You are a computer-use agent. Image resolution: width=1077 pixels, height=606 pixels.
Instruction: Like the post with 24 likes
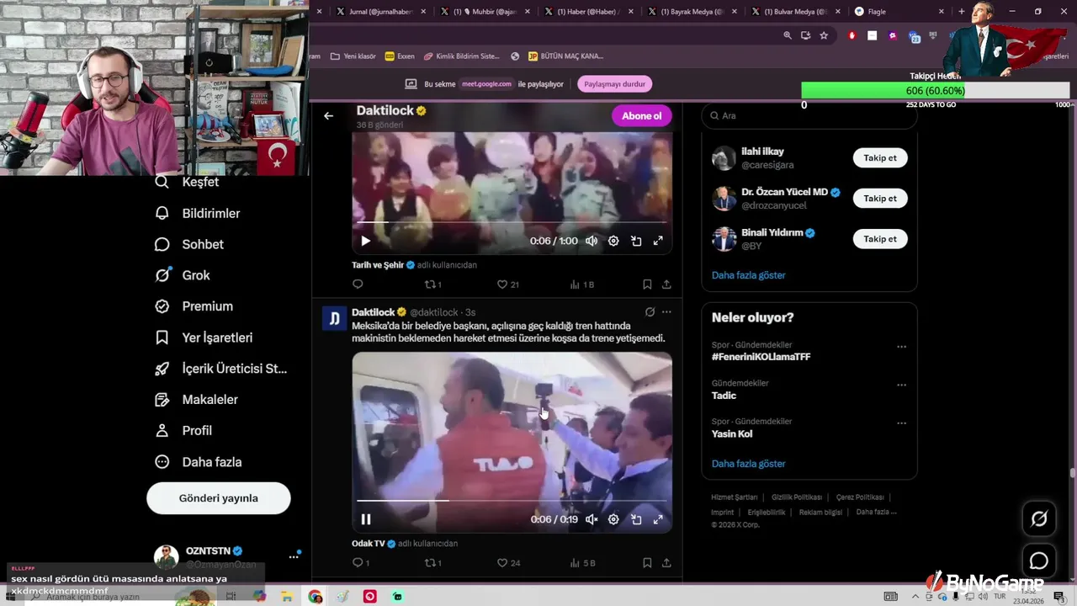508,563
